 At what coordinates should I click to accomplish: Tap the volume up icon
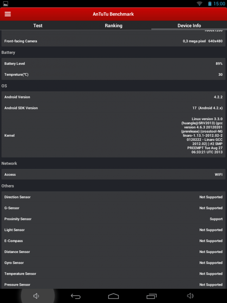coord(190,296)
